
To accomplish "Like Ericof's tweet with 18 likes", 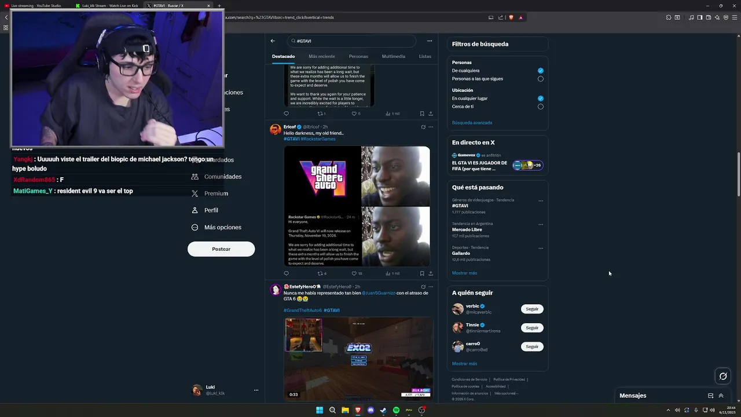I will 357,273.
